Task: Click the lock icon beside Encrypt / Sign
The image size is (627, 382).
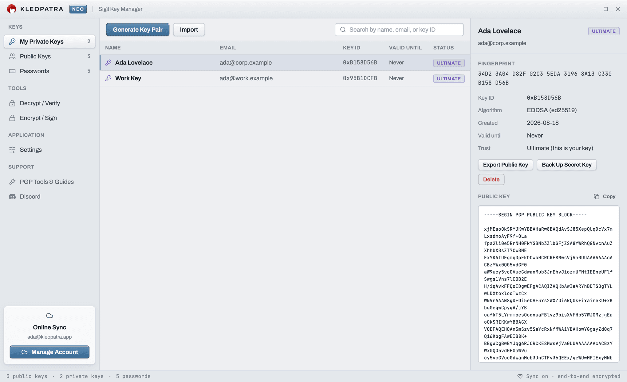Action: coord(12,118)
